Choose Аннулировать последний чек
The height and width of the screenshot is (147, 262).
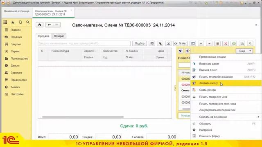(x=226, y=110)
